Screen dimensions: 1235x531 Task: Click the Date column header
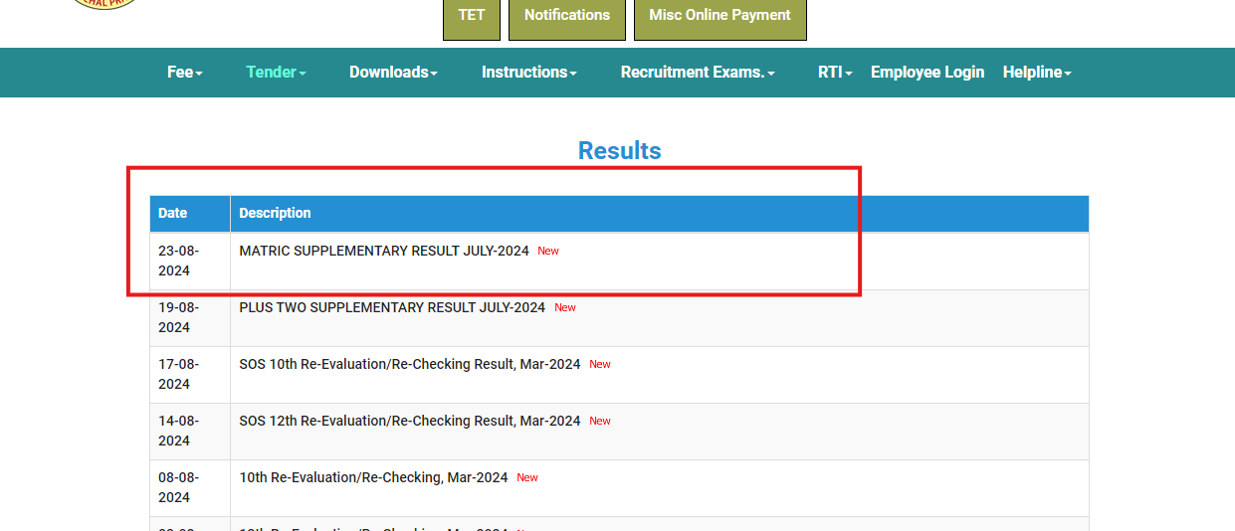click(190, 214)
